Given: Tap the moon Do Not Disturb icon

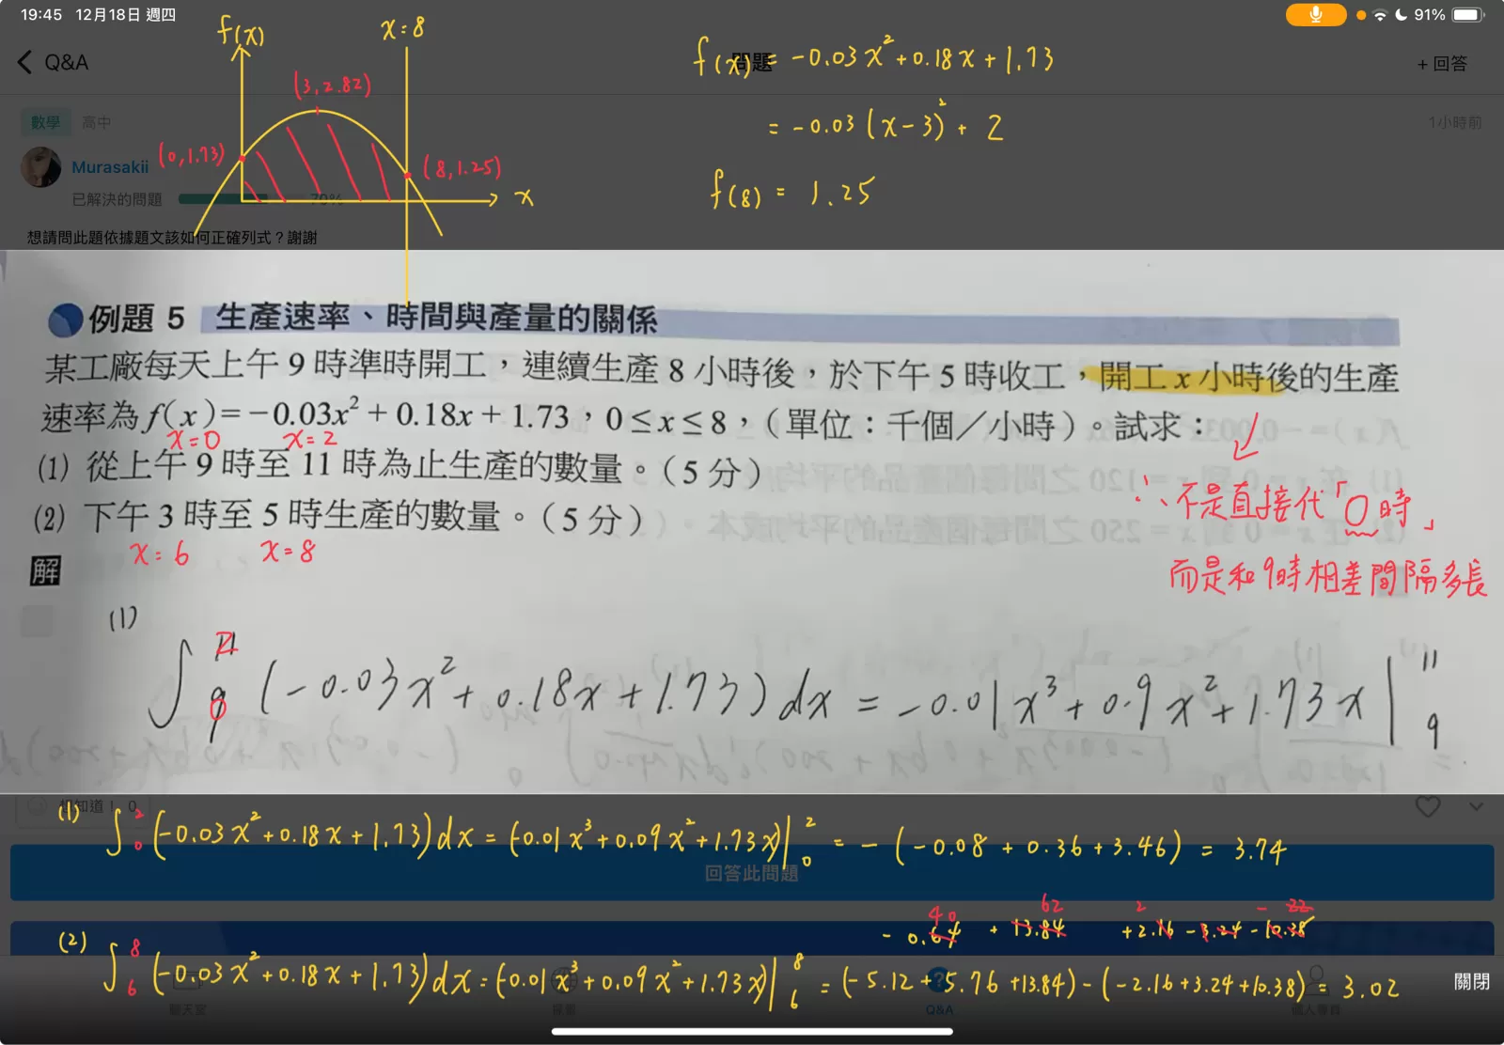Looking at the screenshot, I should pos(1401,15).
